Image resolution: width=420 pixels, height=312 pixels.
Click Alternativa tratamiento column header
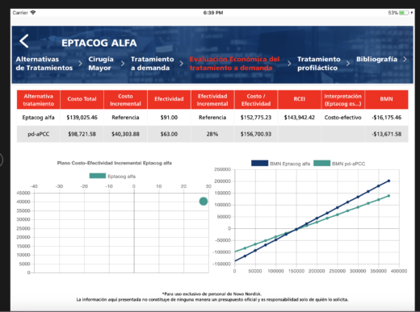click(39, 100)
